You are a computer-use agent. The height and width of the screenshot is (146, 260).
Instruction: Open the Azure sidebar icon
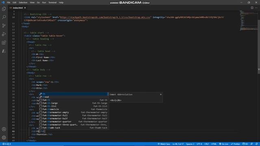point(4,51)
